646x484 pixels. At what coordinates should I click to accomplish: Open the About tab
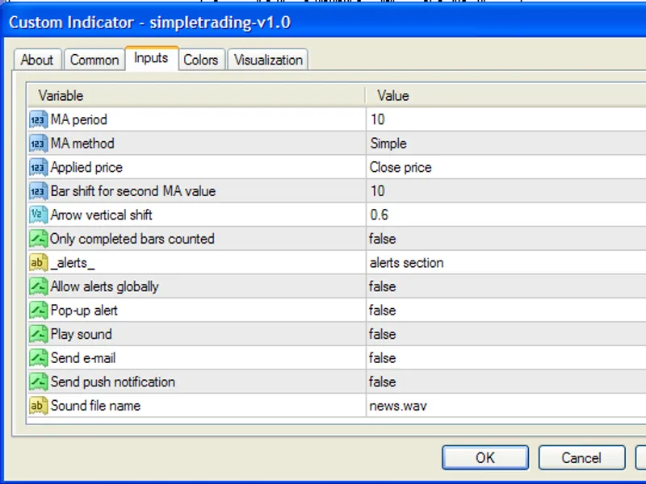[x=37, y=60]
